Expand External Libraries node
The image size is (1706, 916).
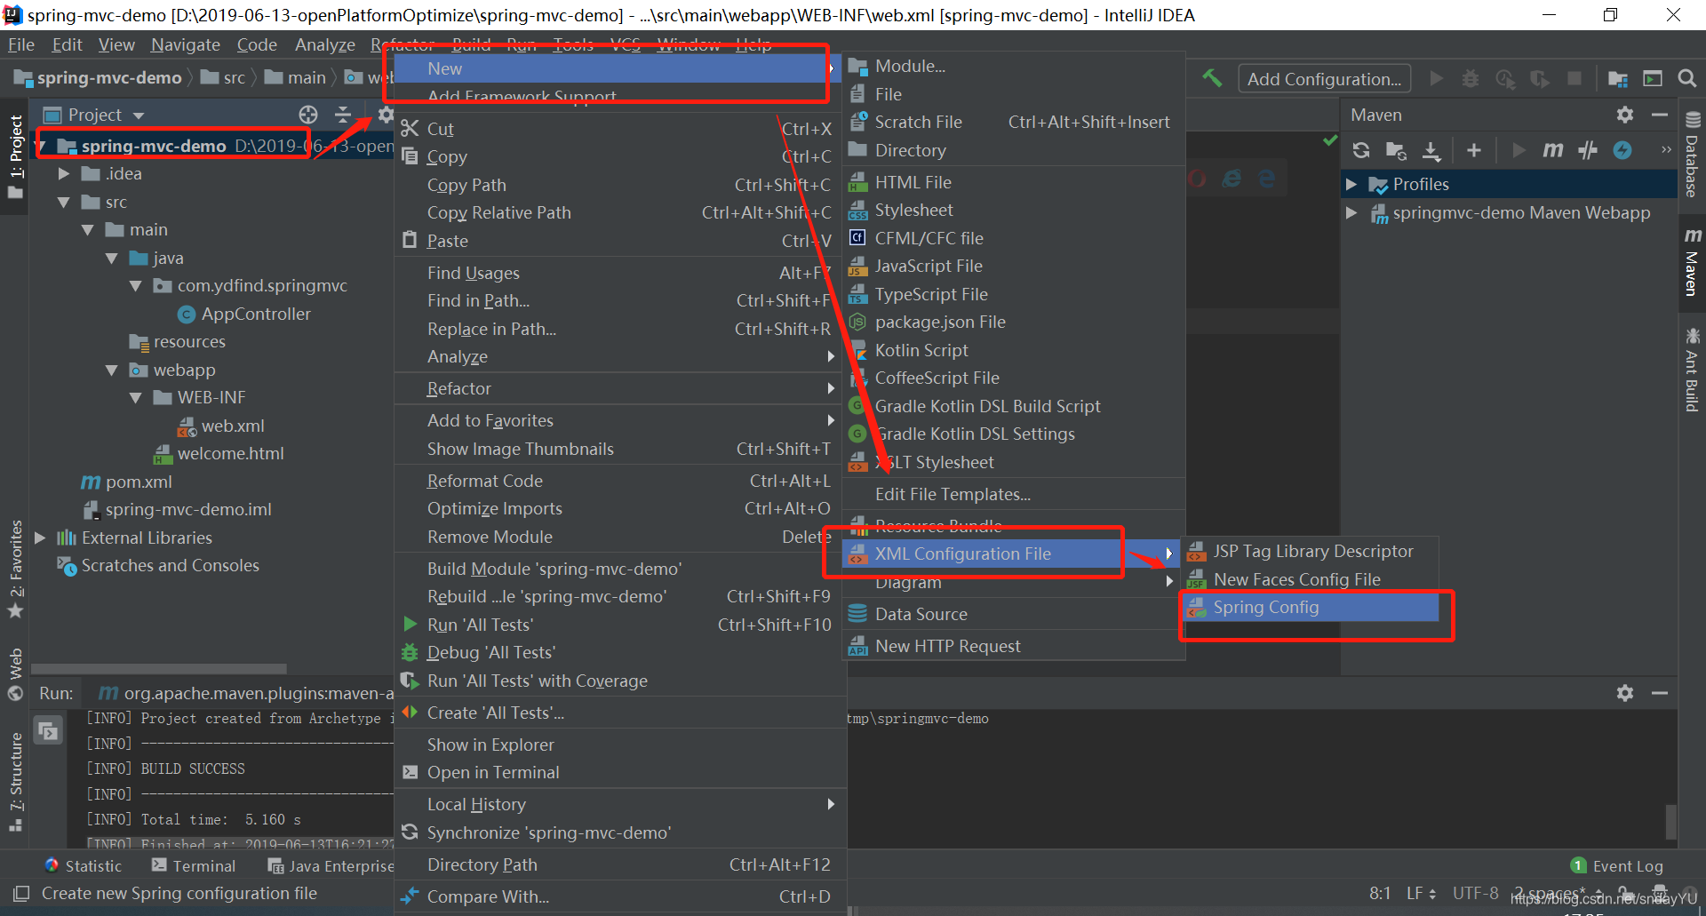[40, 538]
